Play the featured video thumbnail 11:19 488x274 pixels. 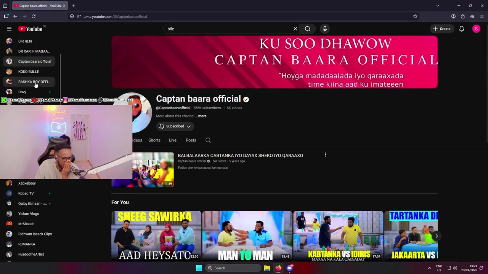(x=153, y=170)
